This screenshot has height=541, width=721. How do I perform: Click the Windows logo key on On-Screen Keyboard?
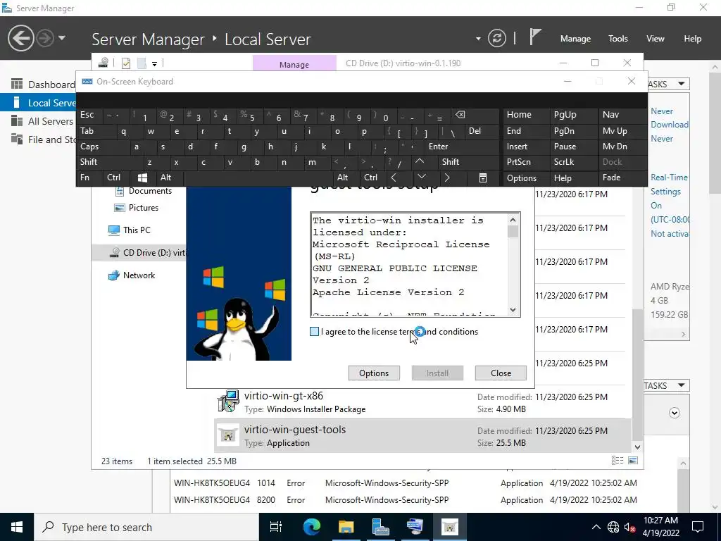(x=142, y=178)
